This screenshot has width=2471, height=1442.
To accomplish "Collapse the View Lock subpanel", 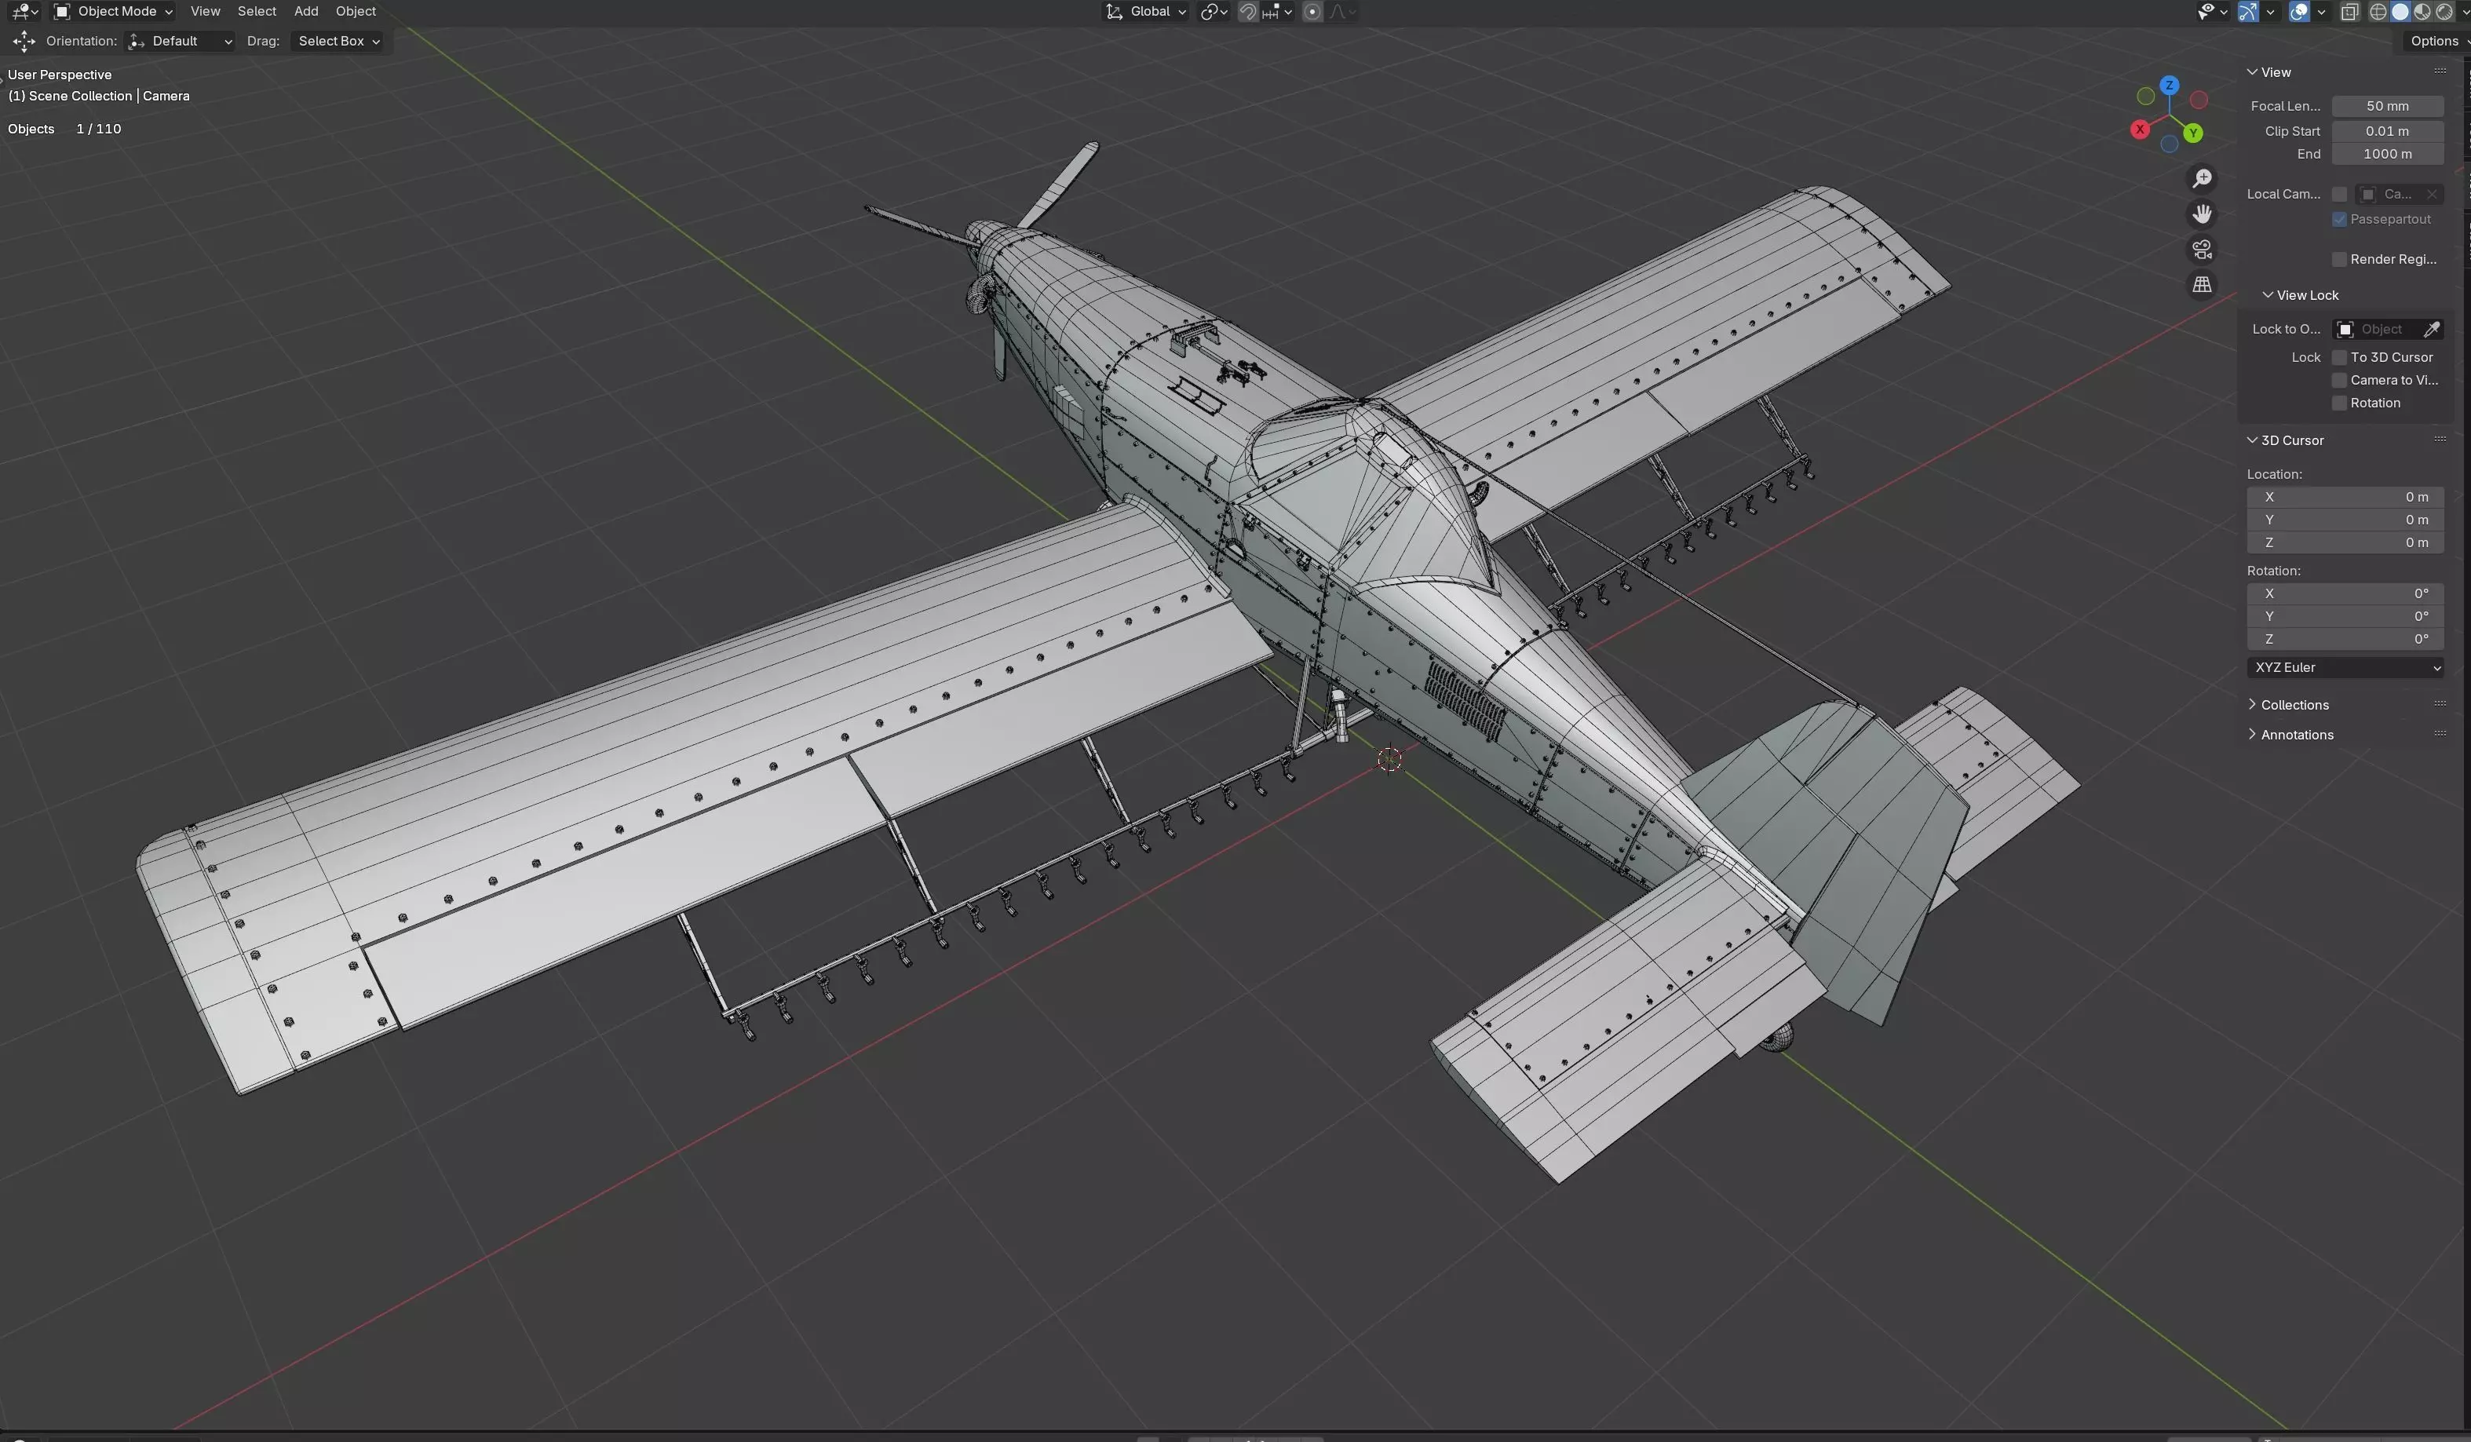I will [2301, 295].
